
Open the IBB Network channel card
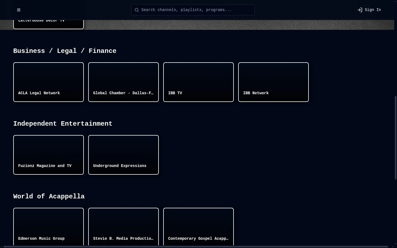[273, 82]
